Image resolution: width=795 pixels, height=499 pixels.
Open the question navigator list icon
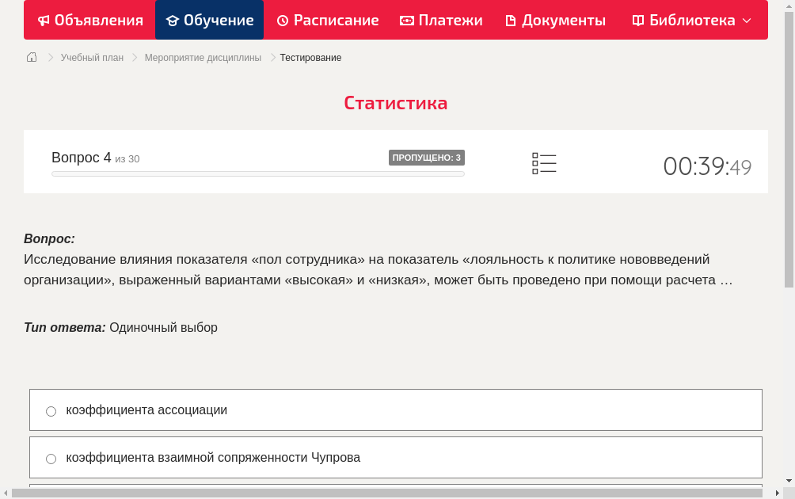tap(544, 163)
